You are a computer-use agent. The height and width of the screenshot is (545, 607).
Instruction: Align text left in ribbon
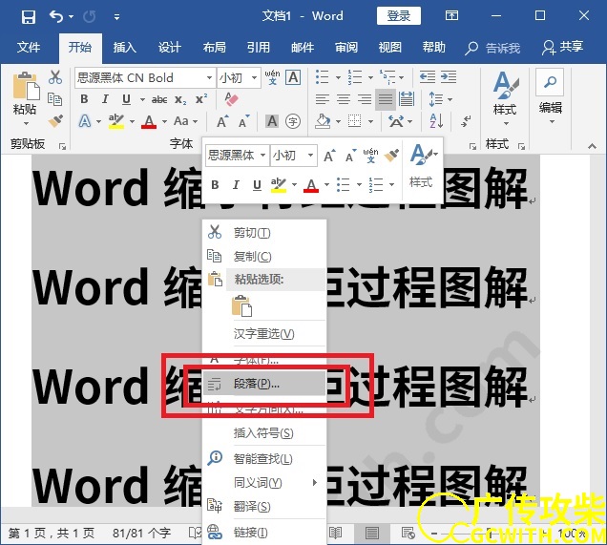[322, 99]
